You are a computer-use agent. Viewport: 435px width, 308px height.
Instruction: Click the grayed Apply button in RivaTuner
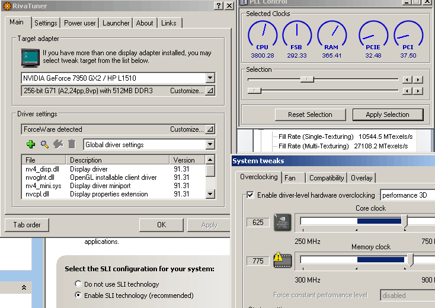coord(209,225)
